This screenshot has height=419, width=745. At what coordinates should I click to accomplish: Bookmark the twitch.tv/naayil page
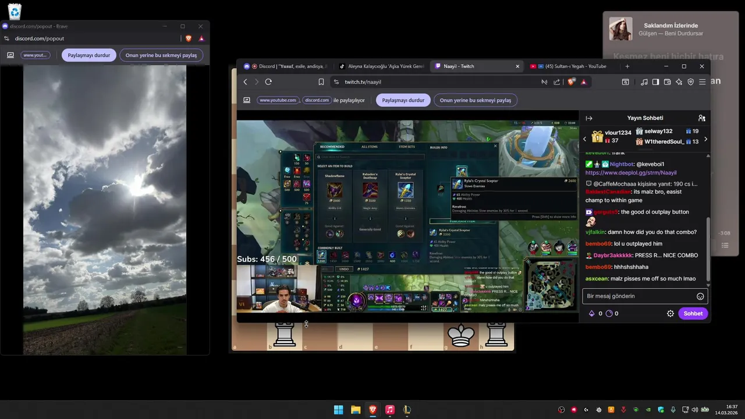coord(321,82)
